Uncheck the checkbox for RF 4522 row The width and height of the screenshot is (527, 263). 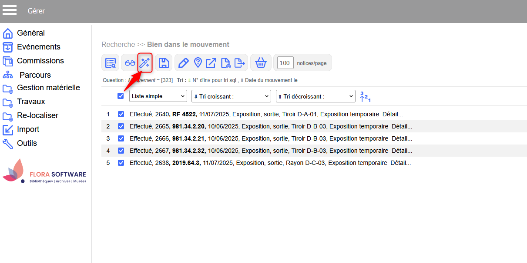121,114
